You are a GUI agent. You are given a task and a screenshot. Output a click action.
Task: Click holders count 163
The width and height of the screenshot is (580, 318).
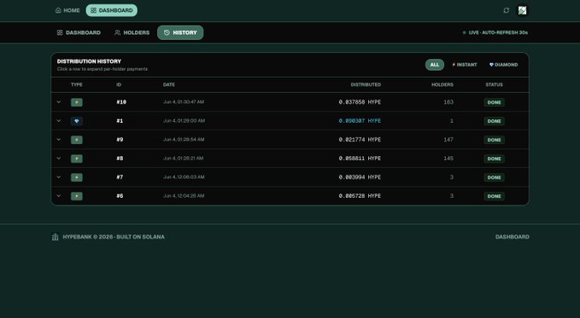pyautogui.click(x=448, y=102)
